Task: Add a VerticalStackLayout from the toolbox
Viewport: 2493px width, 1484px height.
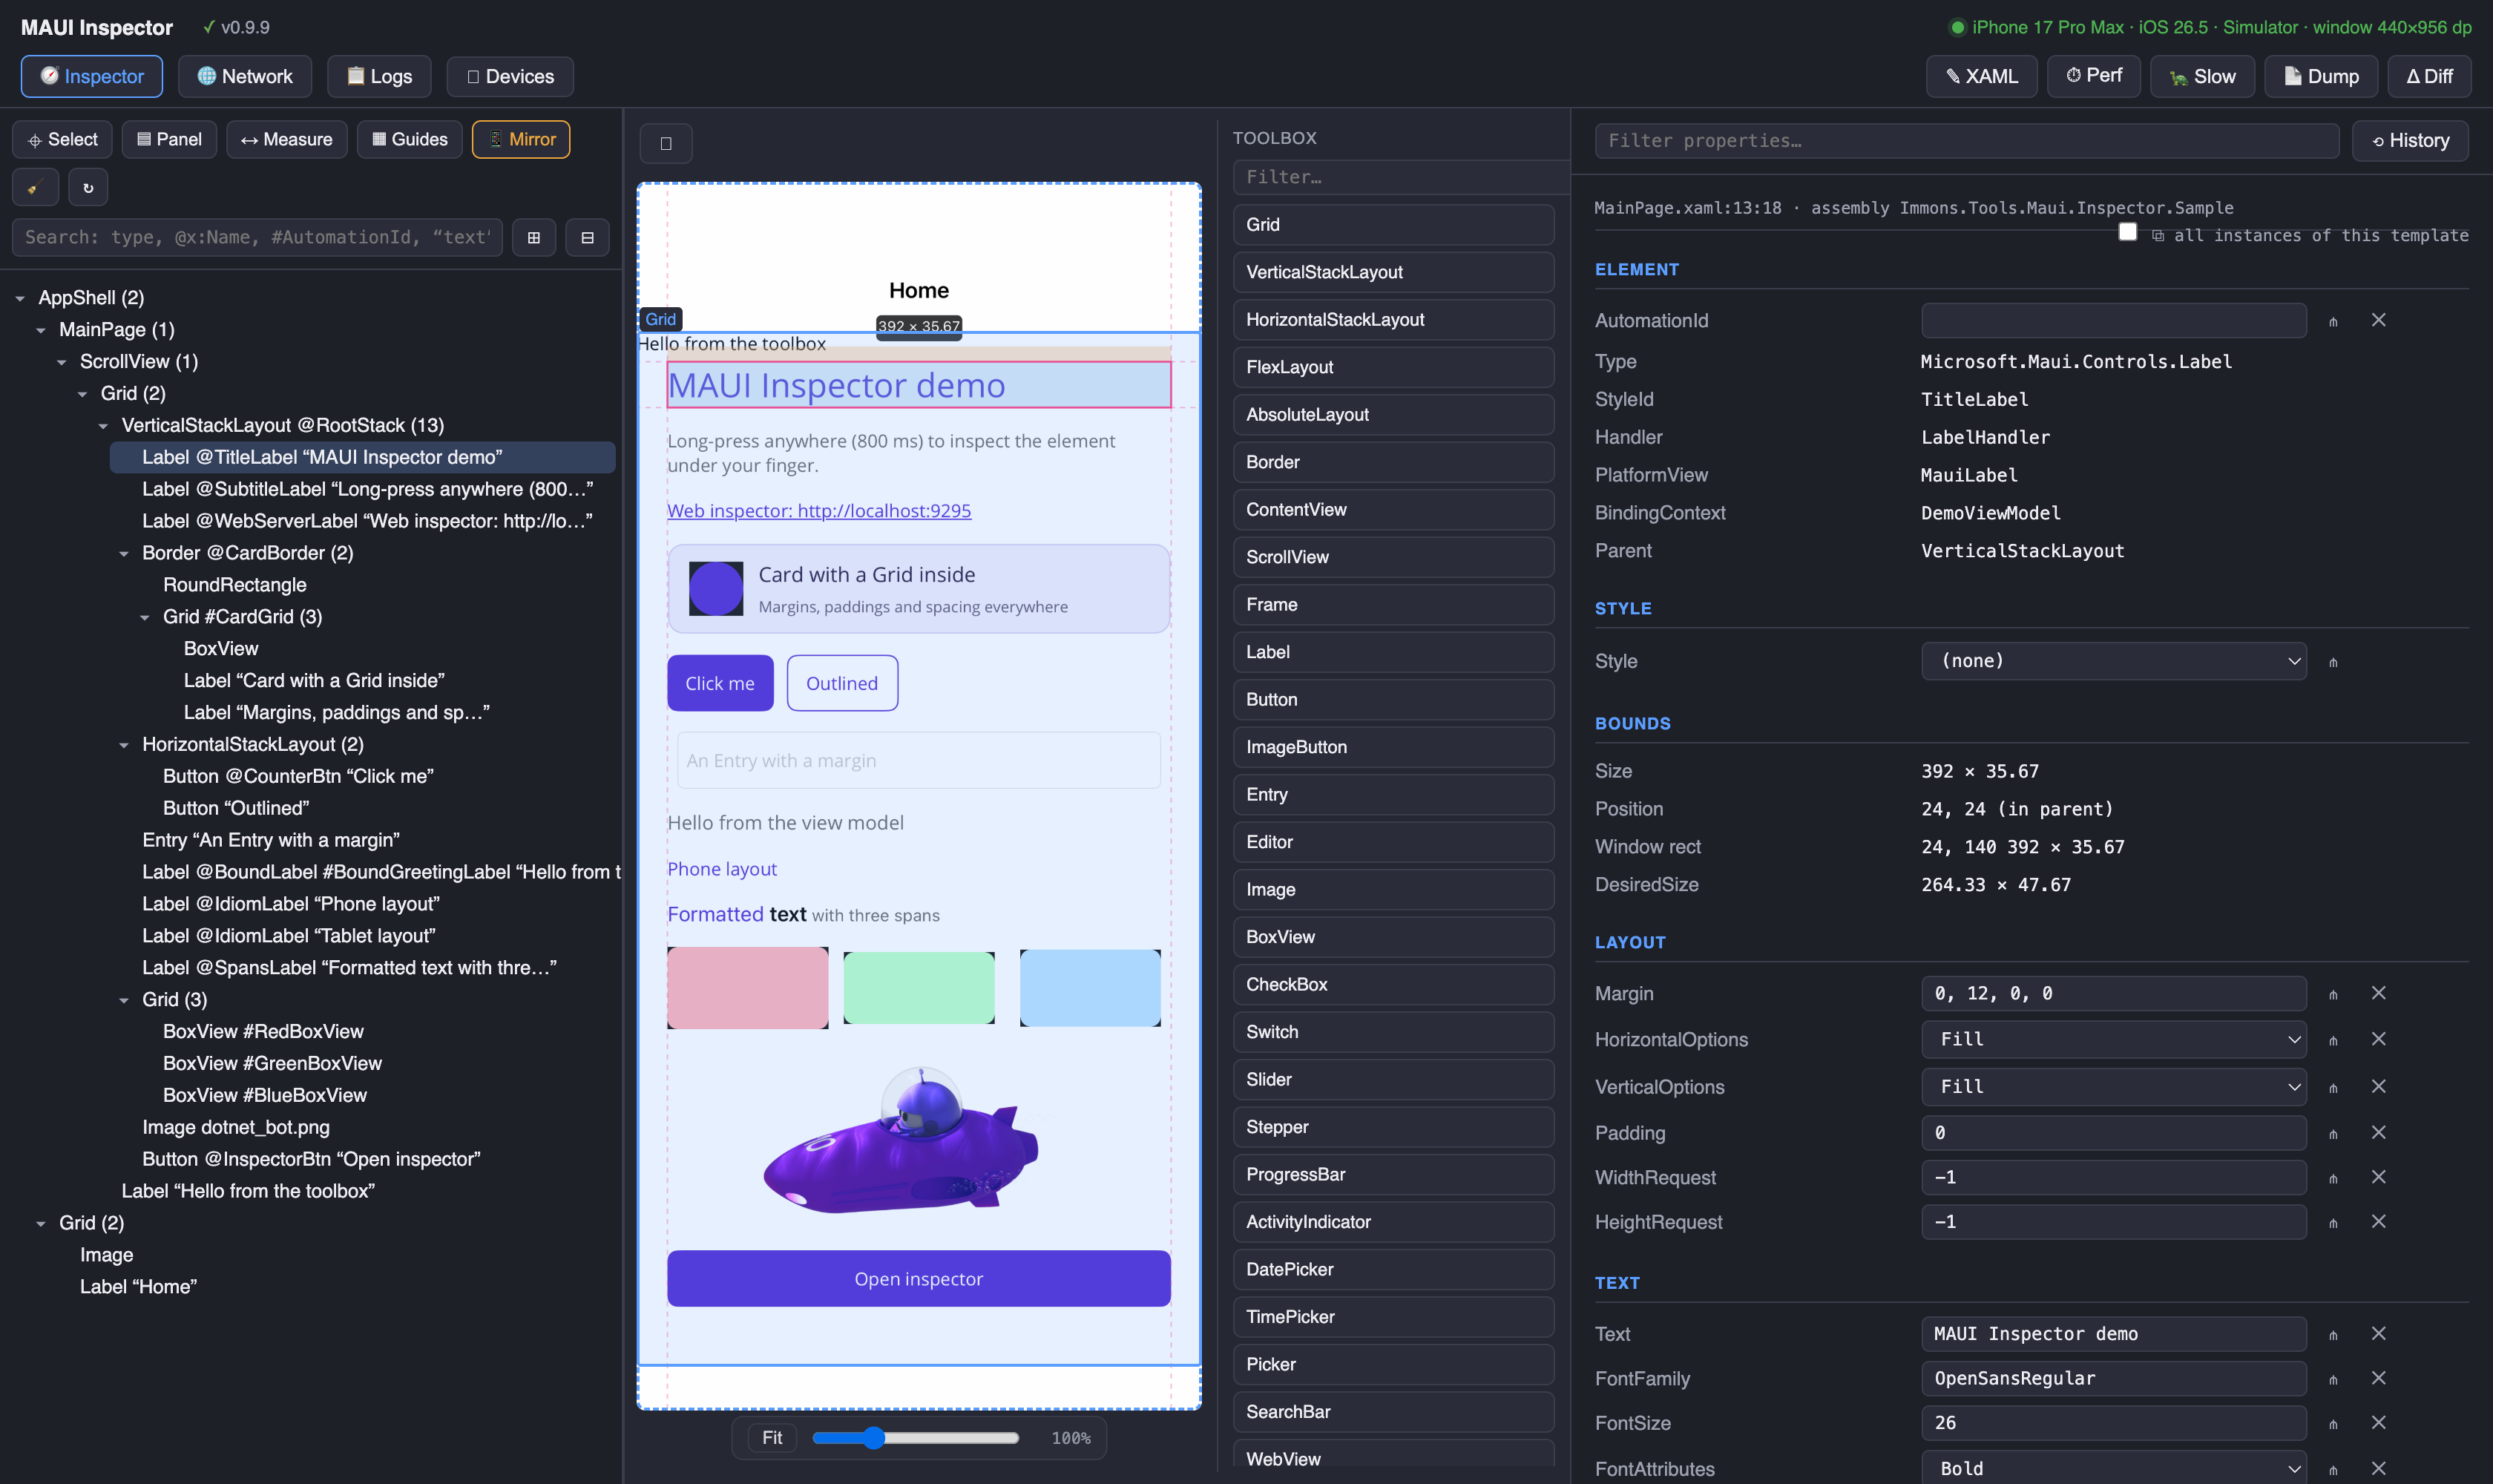Action: (1394, 272)
